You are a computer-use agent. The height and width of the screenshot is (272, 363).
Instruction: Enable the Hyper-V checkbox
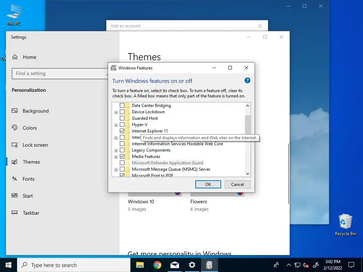click(122, 124)
